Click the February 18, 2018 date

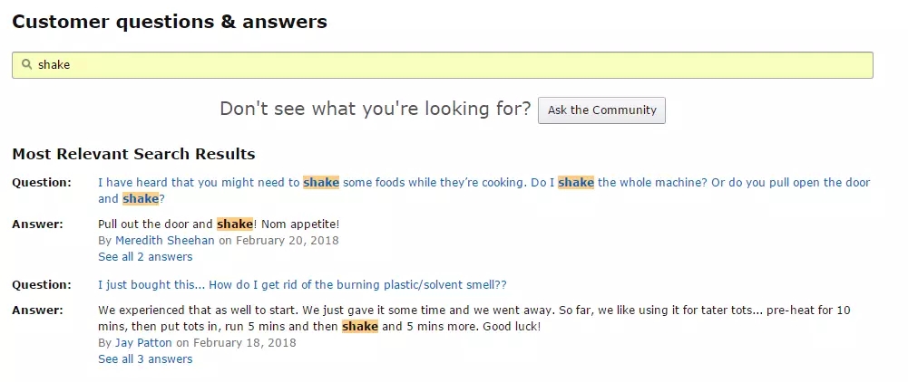click(x=244, y=343)
